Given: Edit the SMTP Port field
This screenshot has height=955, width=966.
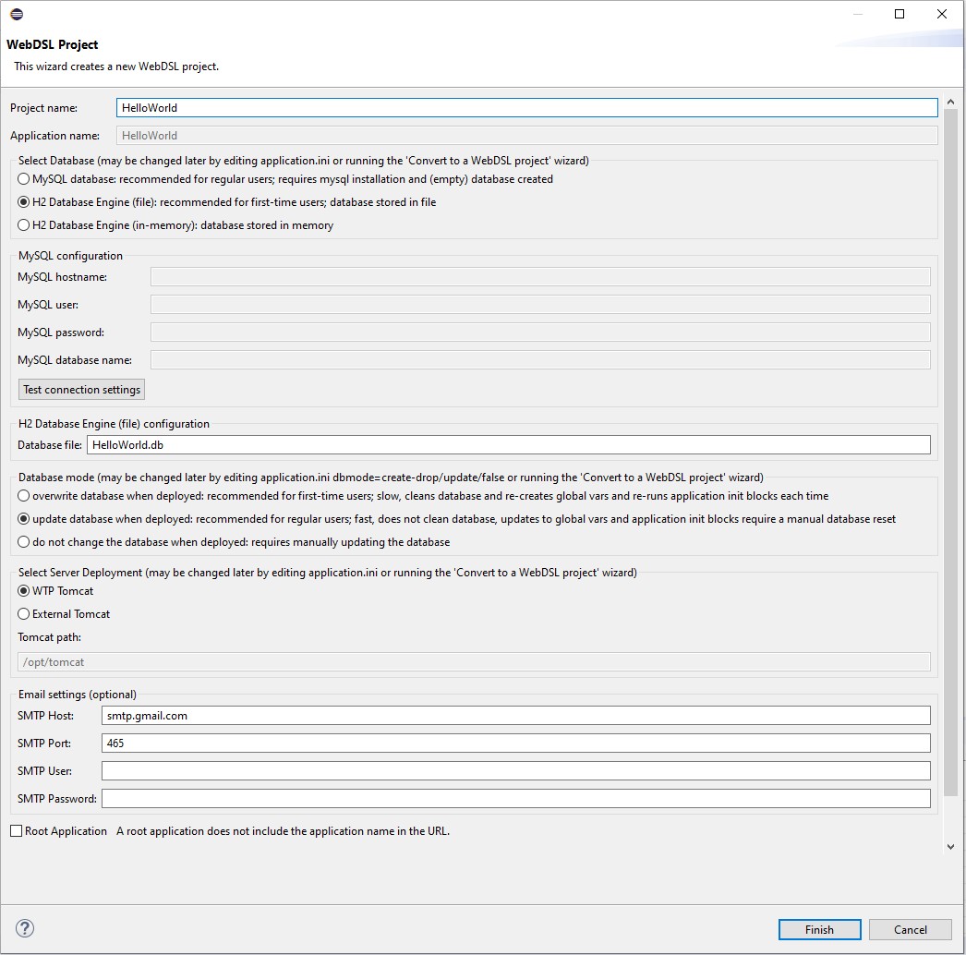Looking at the screenshot, I should tap(515, 743).
